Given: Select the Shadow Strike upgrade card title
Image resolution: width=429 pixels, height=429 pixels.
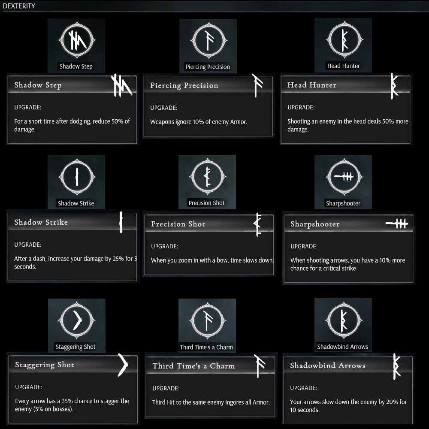Looking at the screenshot, I should [41, 222].
